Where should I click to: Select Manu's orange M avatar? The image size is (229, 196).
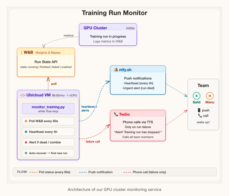click(210, 96)
